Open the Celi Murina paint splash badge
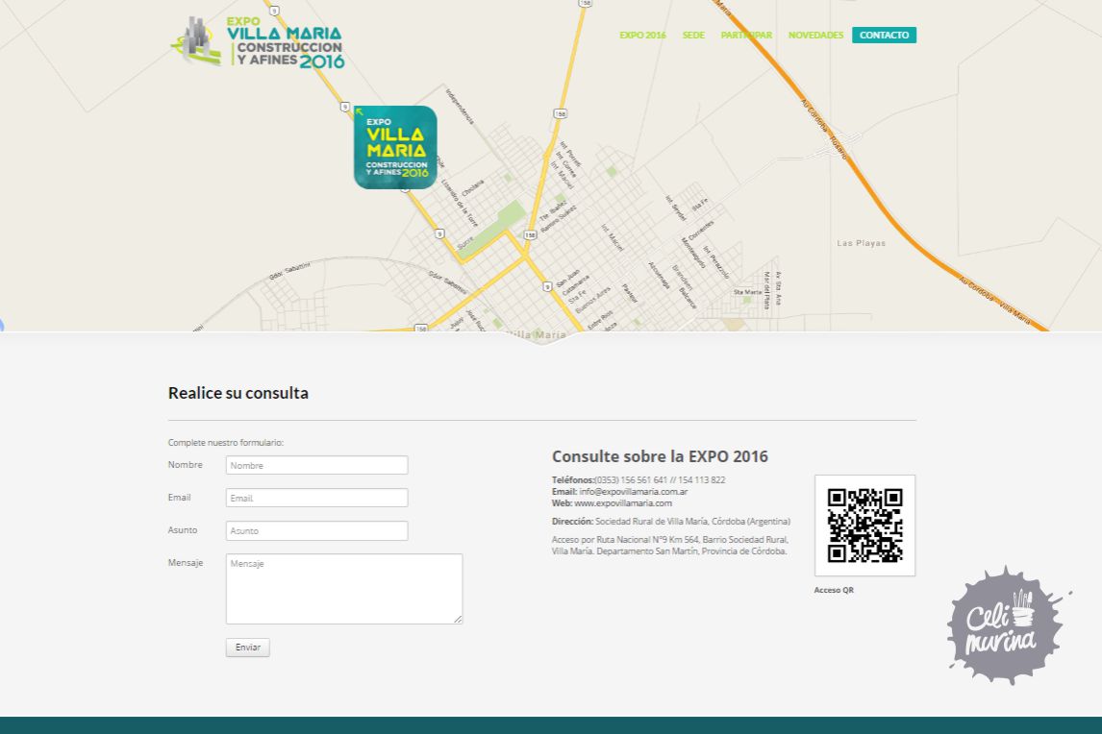This screenshot has height=734, width=1102. [x=1005, y=626]
